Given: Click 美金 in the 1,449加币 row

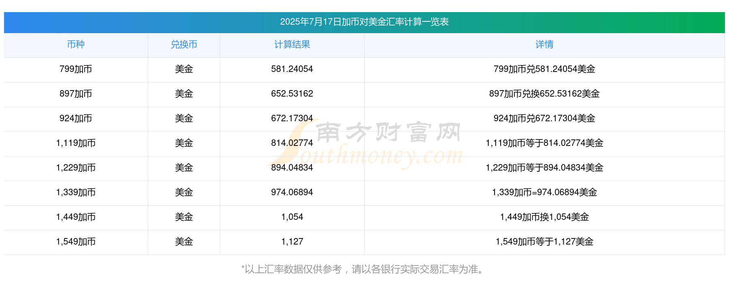Looking at the screenshot, I should (x=184, y=217).
